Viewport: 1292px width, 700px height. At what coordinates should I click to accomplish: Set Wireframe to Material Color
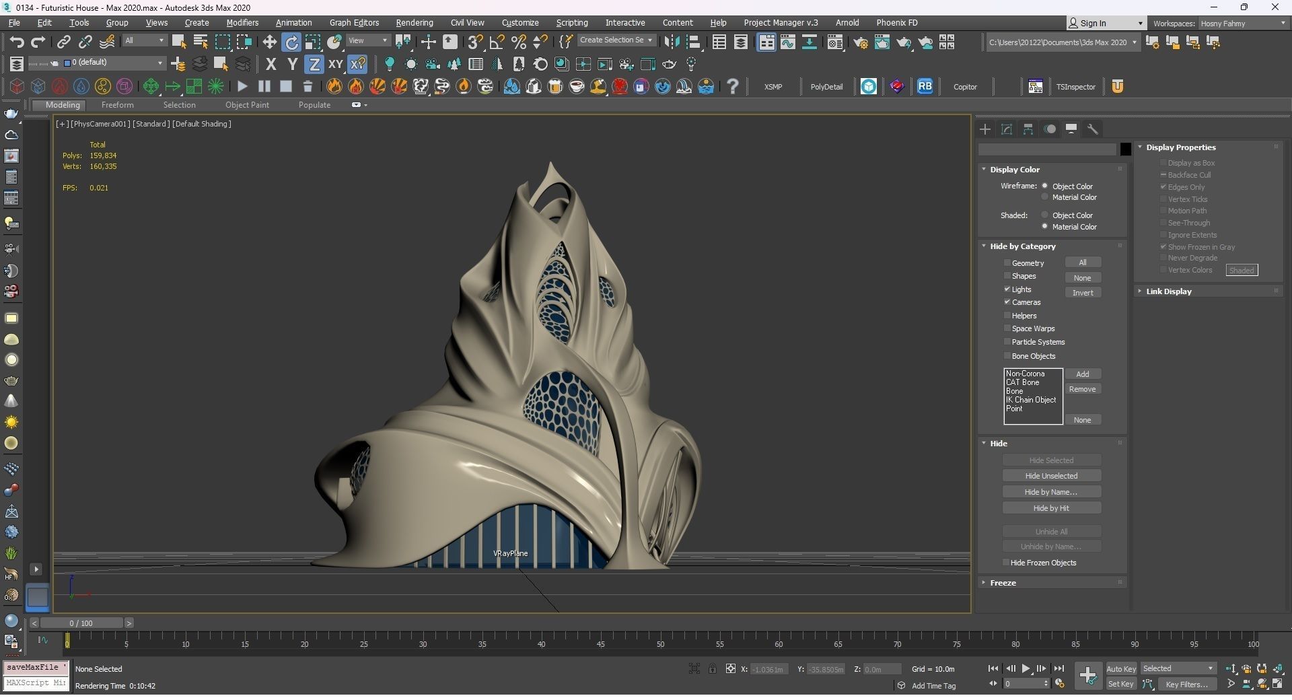1045,197
